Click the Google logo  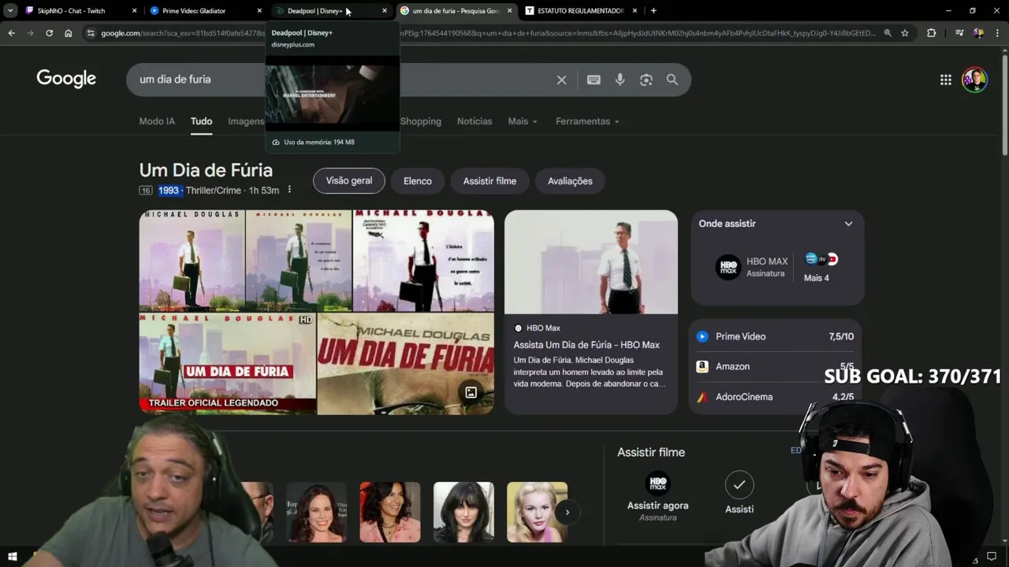66,79
